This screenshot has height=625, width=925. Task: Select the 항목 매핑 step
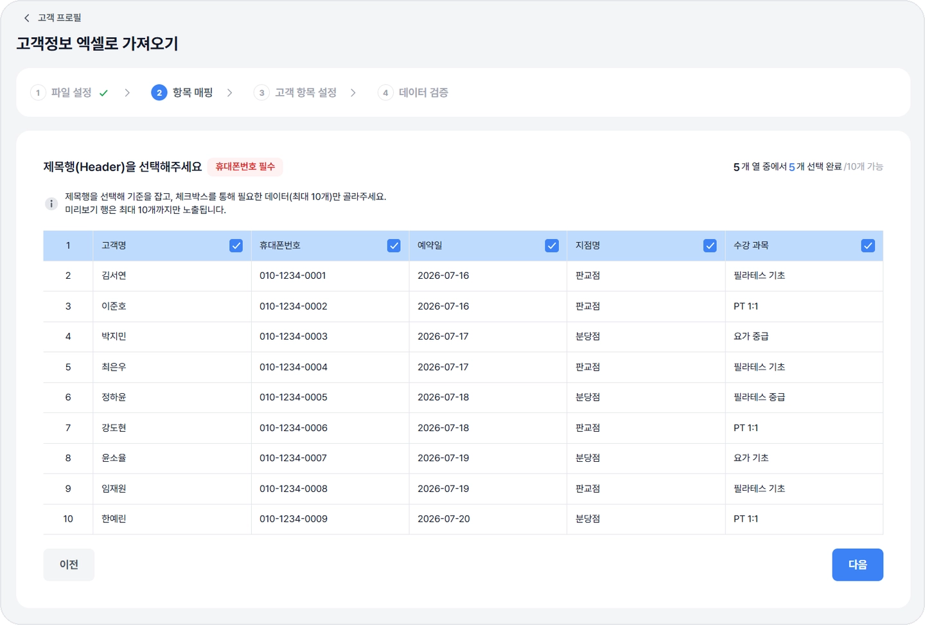pos(193,92)
